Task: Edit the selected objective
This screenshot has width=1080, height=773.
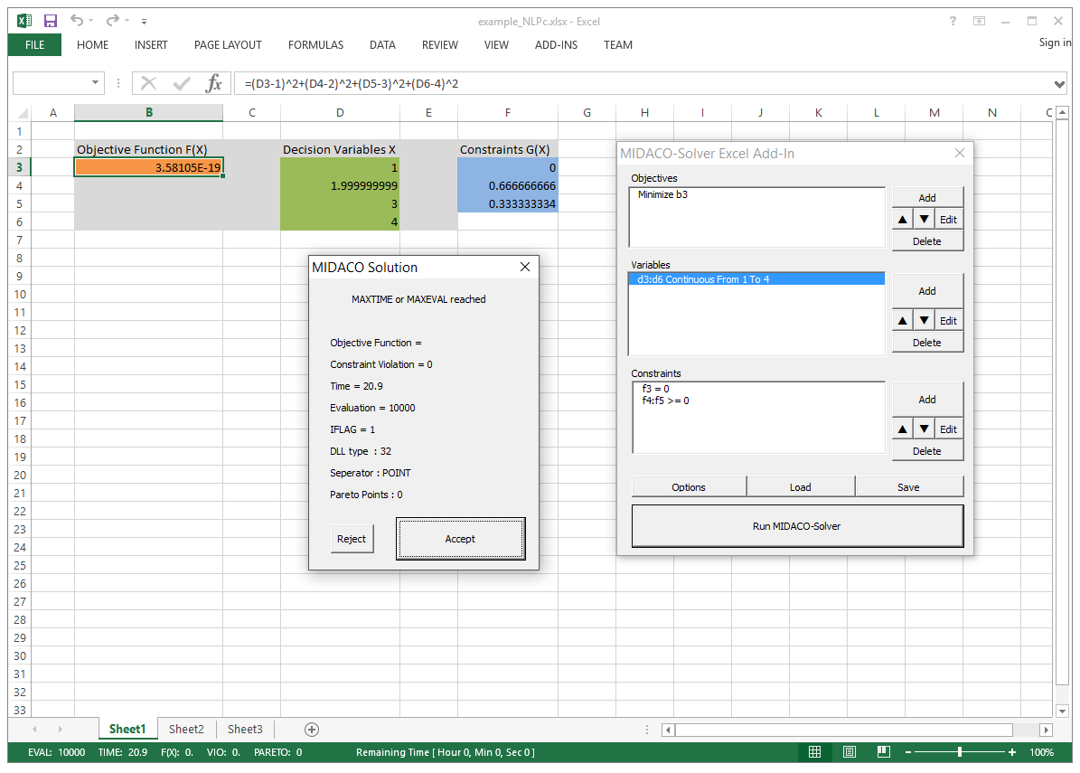Action: pyautogui.click(x=948, y=220)
